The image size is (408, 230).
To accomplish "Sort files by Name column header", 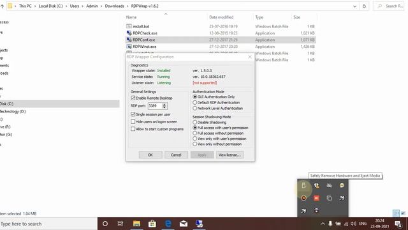I will click(131, 17).
